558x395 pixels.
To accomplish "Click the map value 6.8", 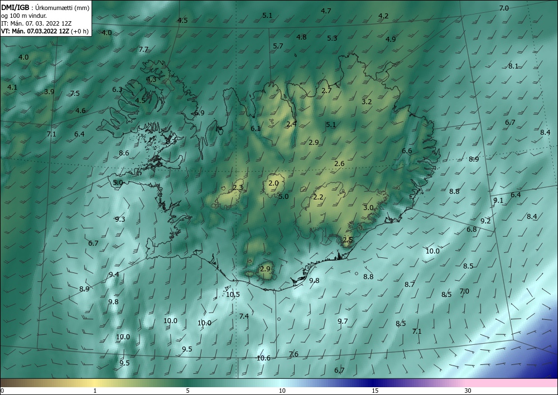I will coord(472,230).
